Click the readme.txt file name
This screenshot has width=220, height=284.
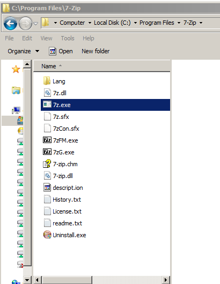pos(67,223)
